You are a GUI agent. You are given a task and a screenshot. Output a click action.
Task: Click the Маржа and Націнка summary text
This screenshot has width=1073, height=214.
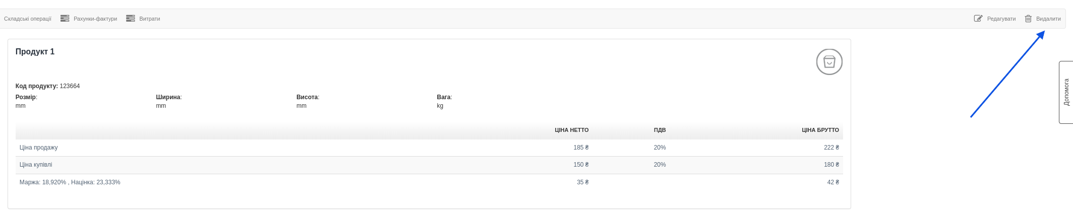click(x=70, y=182)
